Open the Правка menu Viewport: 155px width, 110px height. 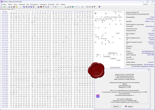[x=10, y=4]
